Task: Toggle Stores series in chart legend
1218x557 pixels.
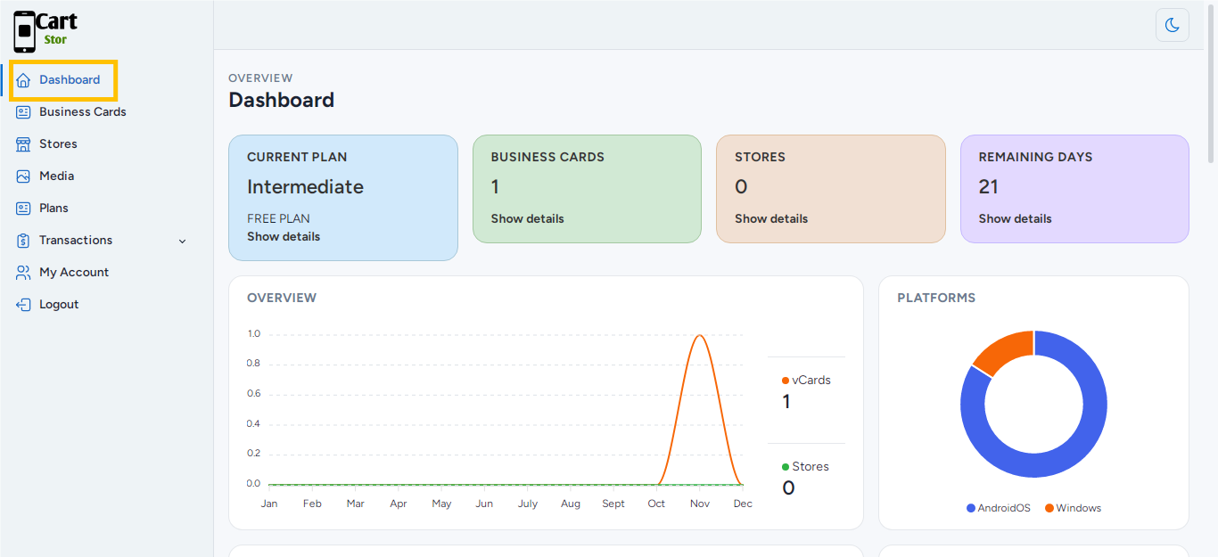Action: (805, 467)
